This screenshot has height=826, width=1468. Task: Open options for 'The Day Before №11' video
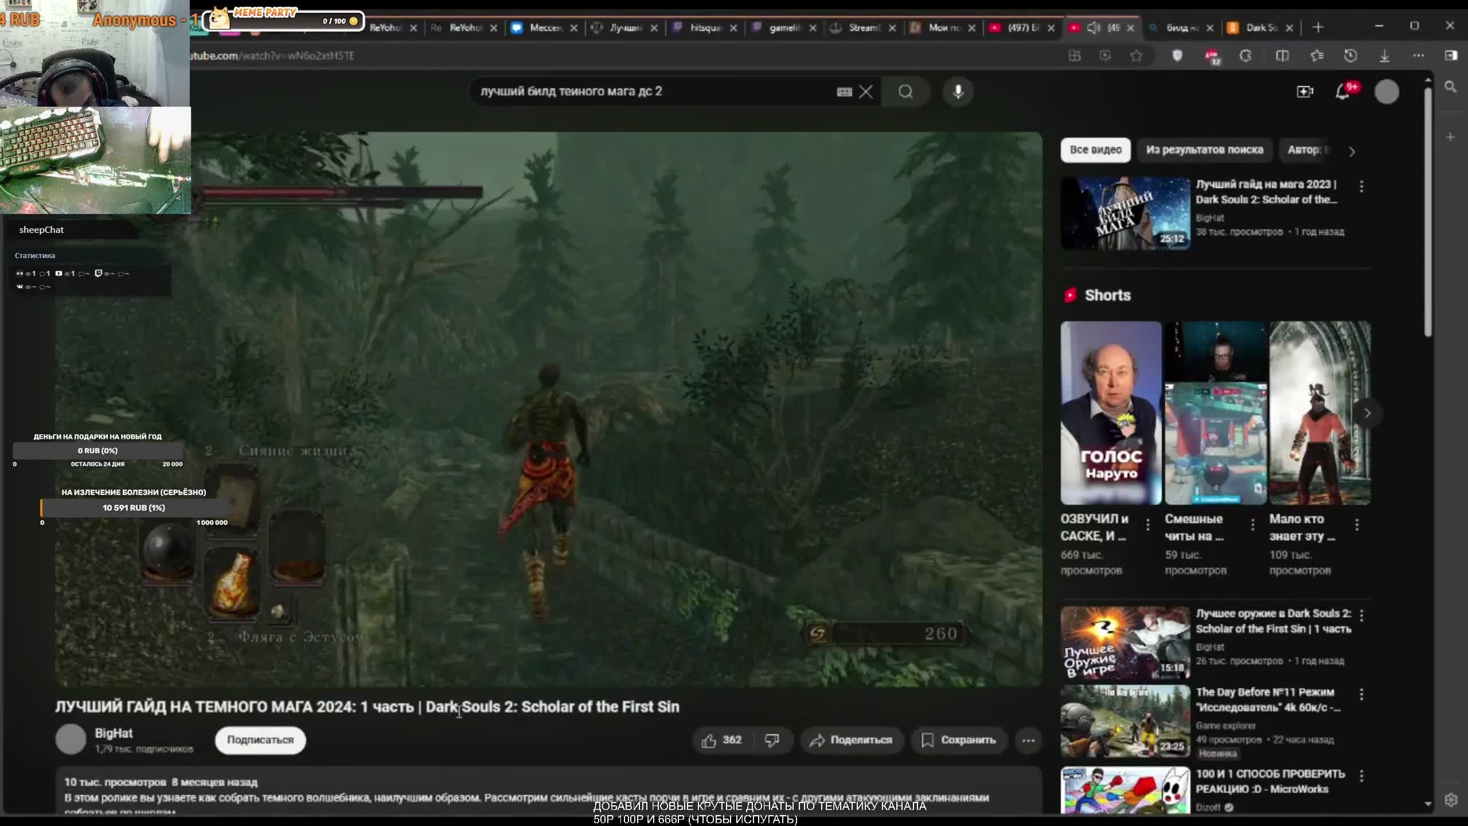pyautogui.click(x=1362, y=694)
